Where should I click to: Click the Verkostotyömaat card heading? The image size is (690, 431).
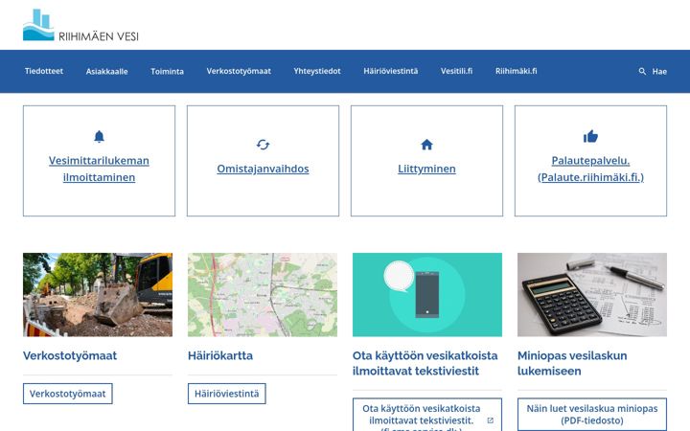tap(70, 355)
